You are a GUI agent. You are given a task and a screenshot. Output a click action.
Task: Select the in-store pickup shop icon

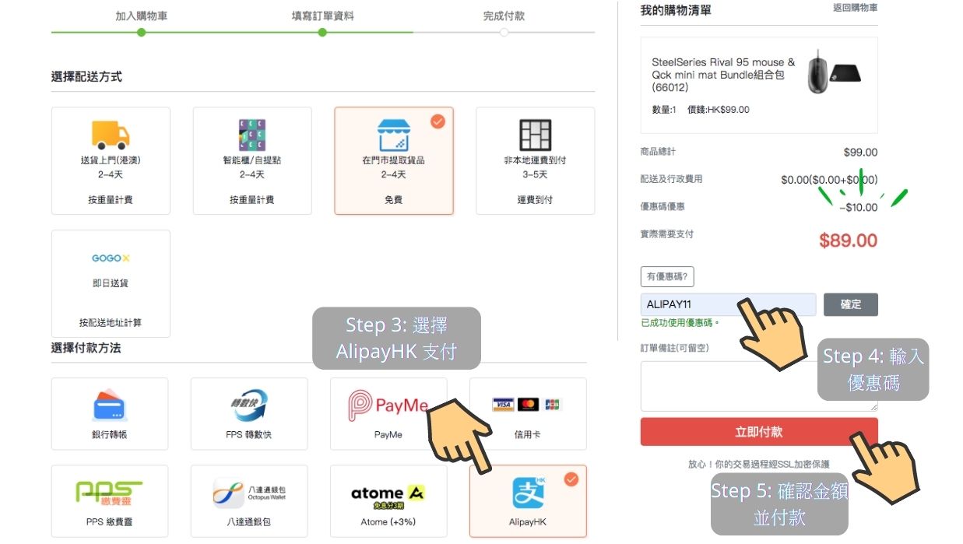click(393, 135)
